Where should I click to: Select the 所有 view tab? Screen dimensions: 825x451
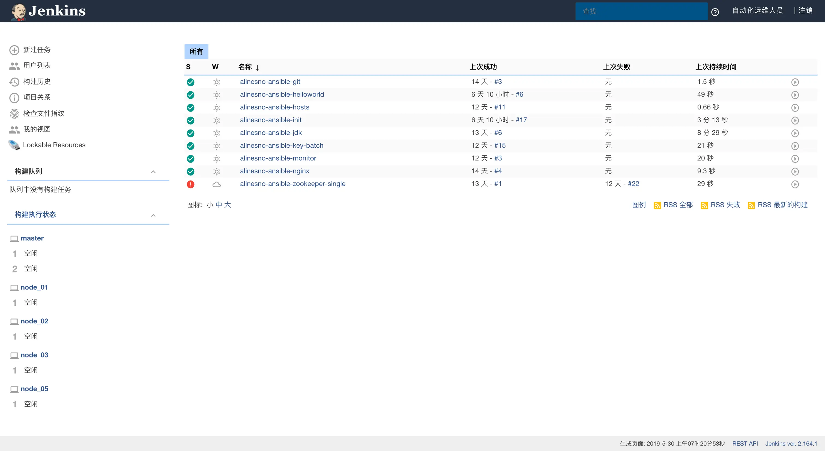pos(196,52)
